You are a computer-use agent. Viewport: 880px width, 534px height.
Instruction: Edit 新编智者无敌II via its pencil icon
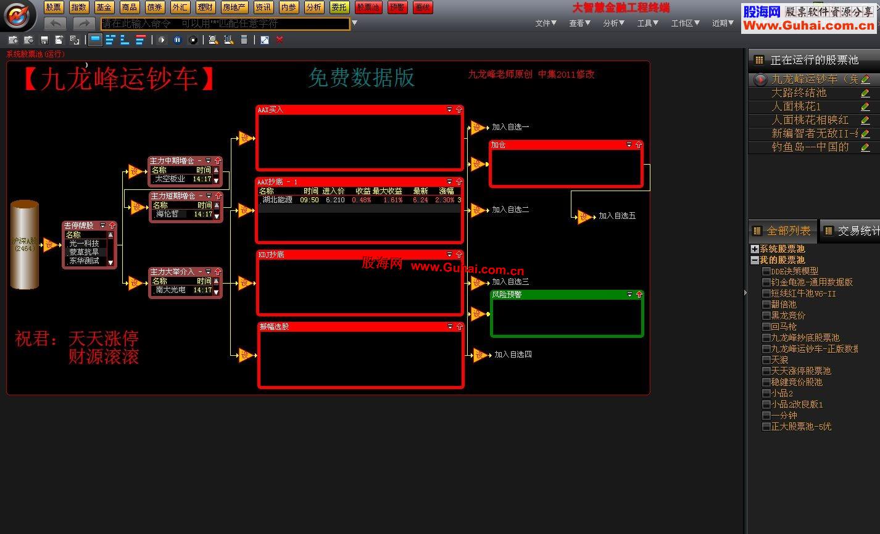point(865,134)
